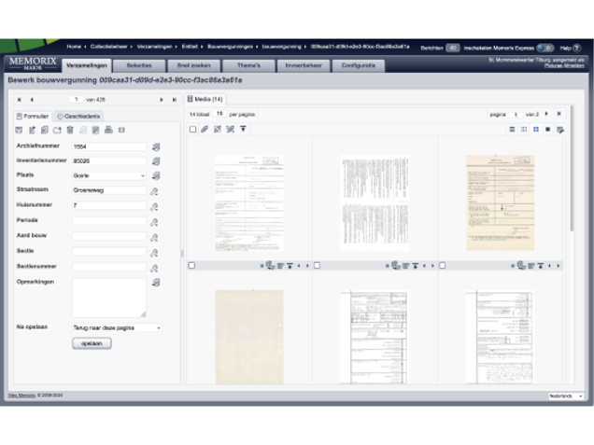This screenshot has width=594, height=445.
Task: Open the Thema's tab
Action: click(x=248, y=65)
